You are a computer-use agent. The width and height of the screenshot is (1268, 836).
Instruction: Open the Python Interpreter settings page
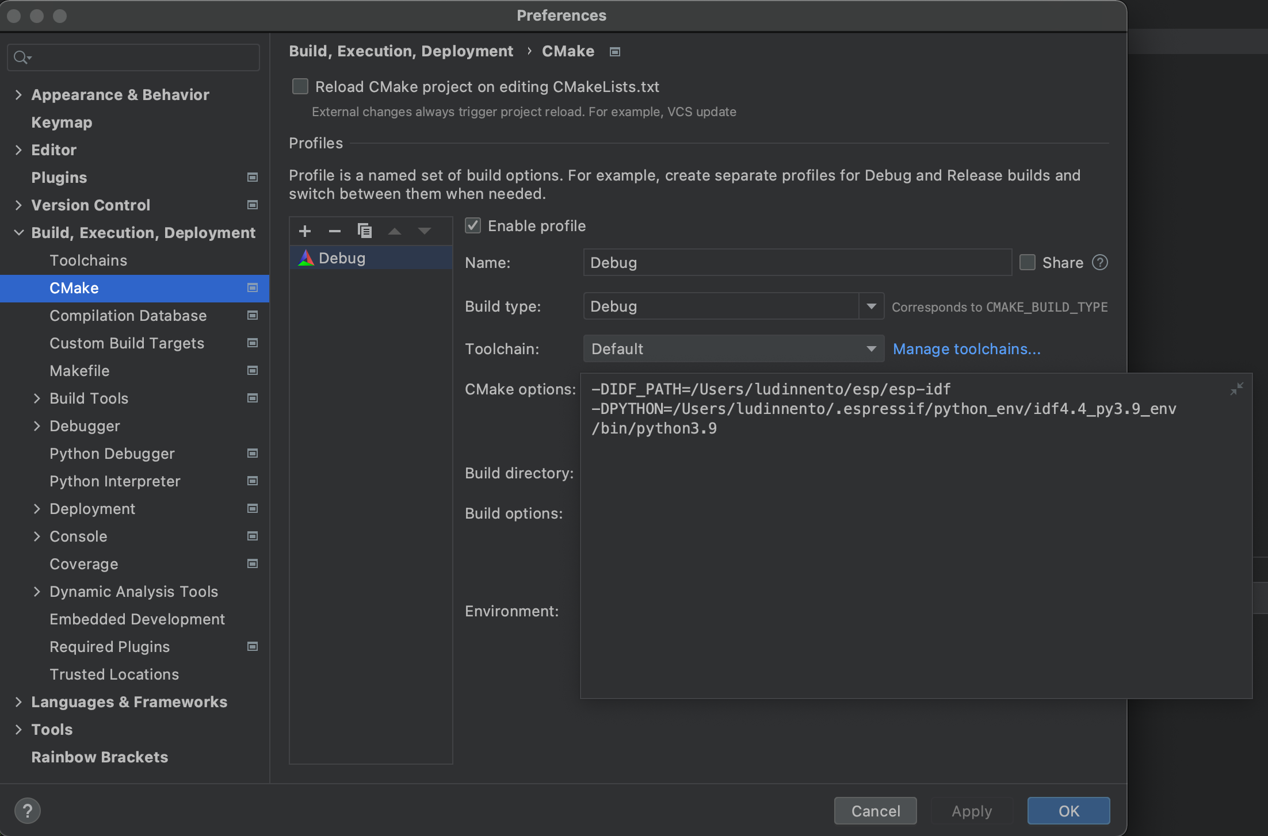tap(114, 481)
